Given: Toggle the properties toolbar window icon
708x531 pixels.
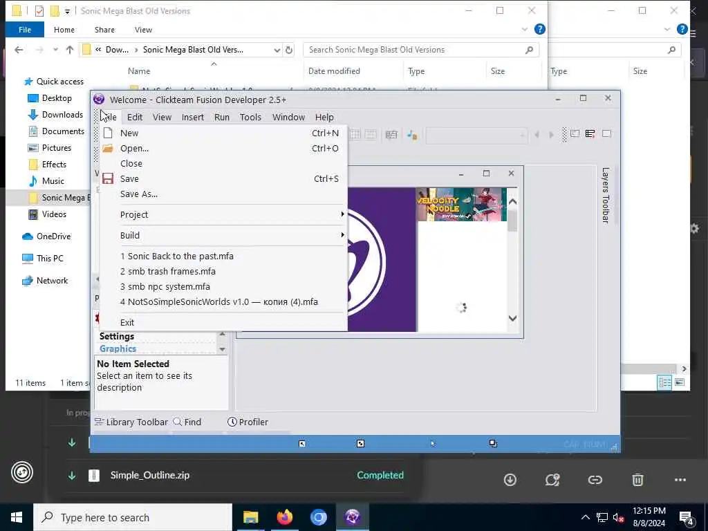Looking at the screenshot, I should point(590,133).
